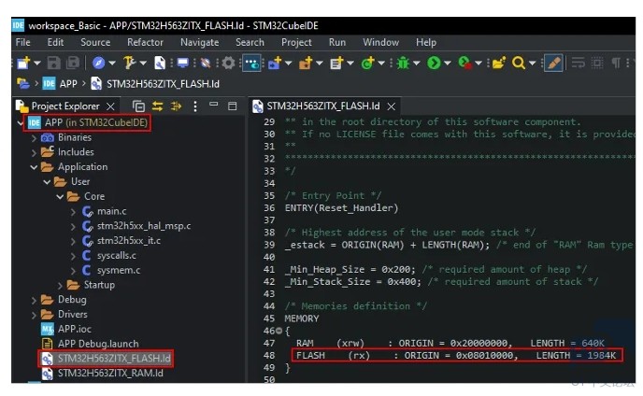
Task: Select APP.ioc file
Action: coord(74,329)
